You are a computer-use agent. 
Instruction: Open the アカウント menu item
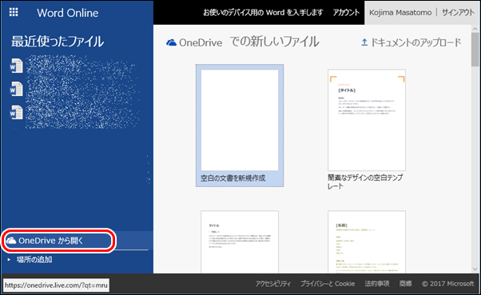click(x=346, y=13)
